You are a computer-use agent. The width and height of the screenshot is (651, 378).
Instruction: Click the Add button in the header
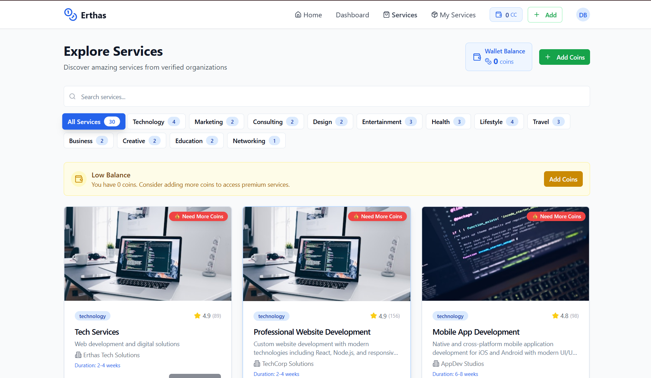click(x=545, y=15)
